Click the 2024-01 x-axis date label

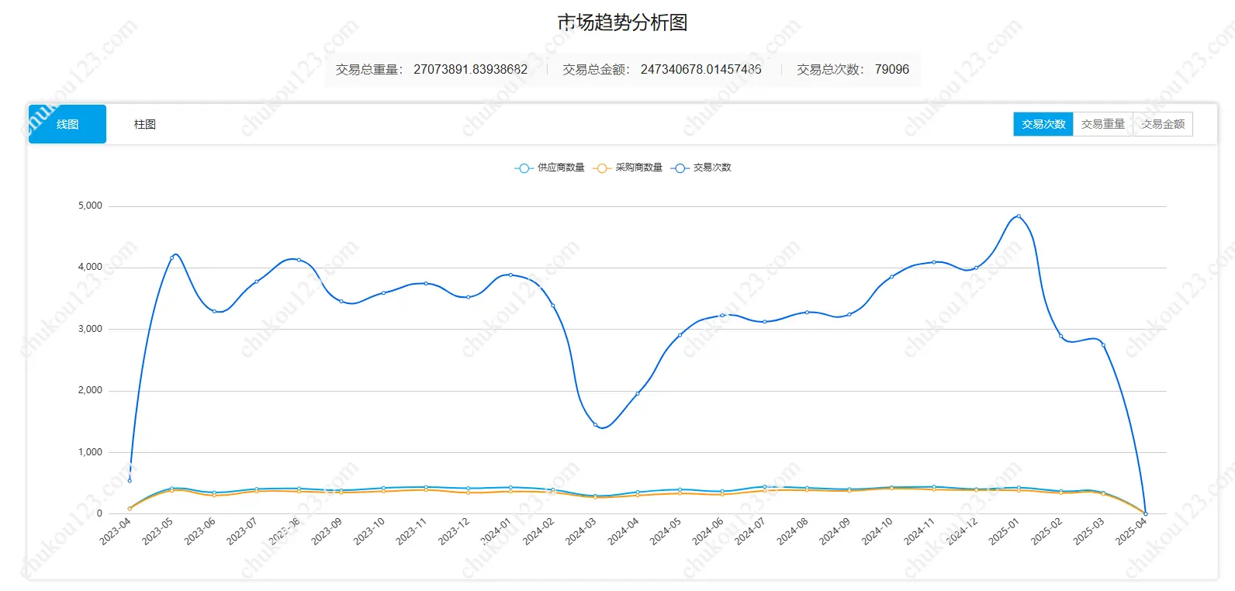[x=496, y=532]
